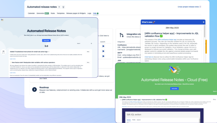The image size is (217, 123).
Task: Open the Logs tab
Action: (x=89, y=13)
